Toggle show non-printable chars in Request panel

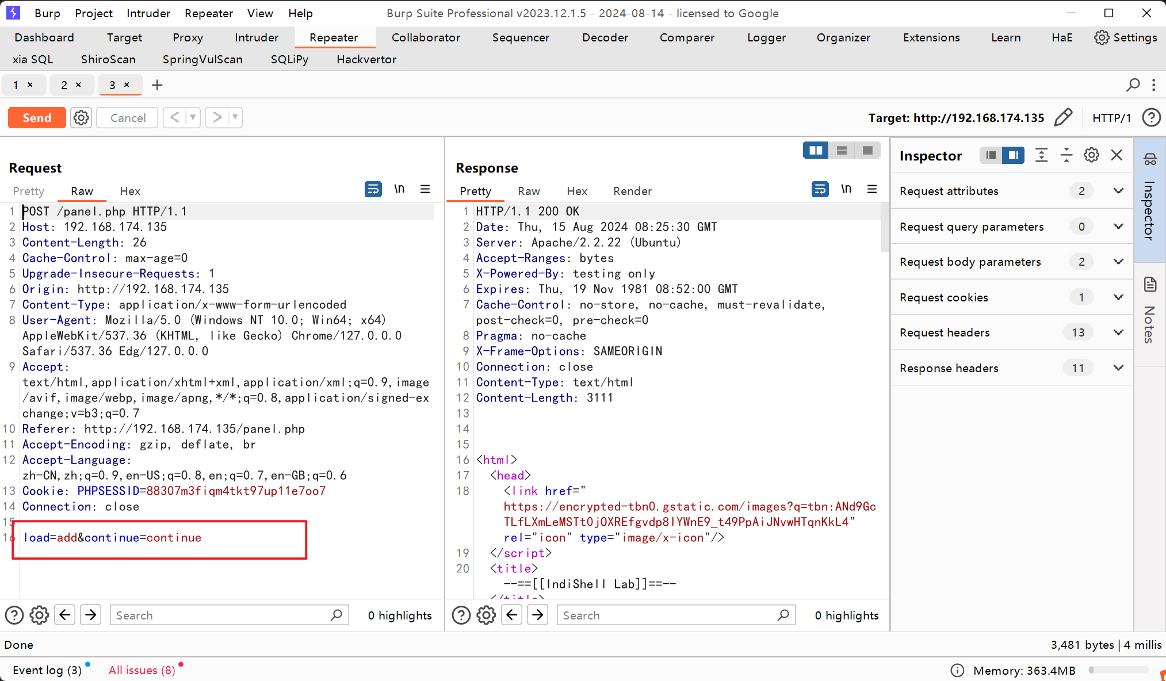[x=399, y=189]
